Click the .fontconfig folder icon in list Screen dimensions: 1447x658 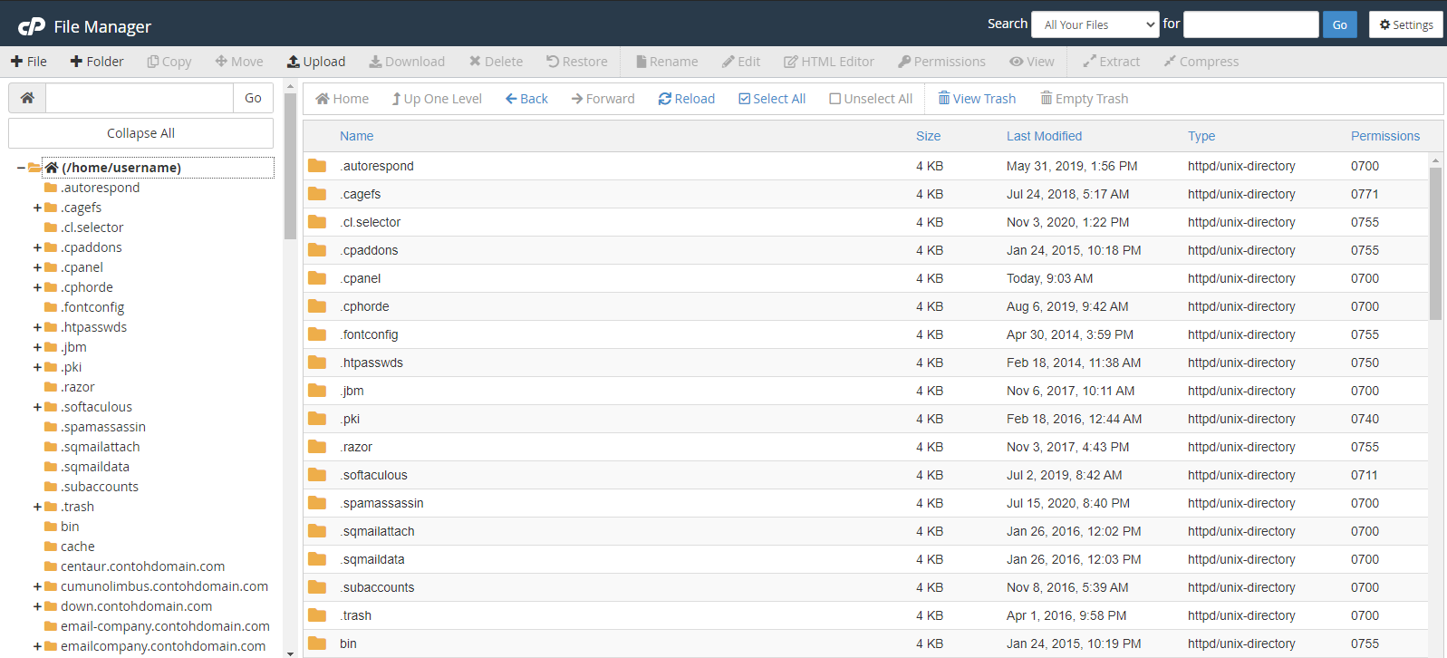317,334
